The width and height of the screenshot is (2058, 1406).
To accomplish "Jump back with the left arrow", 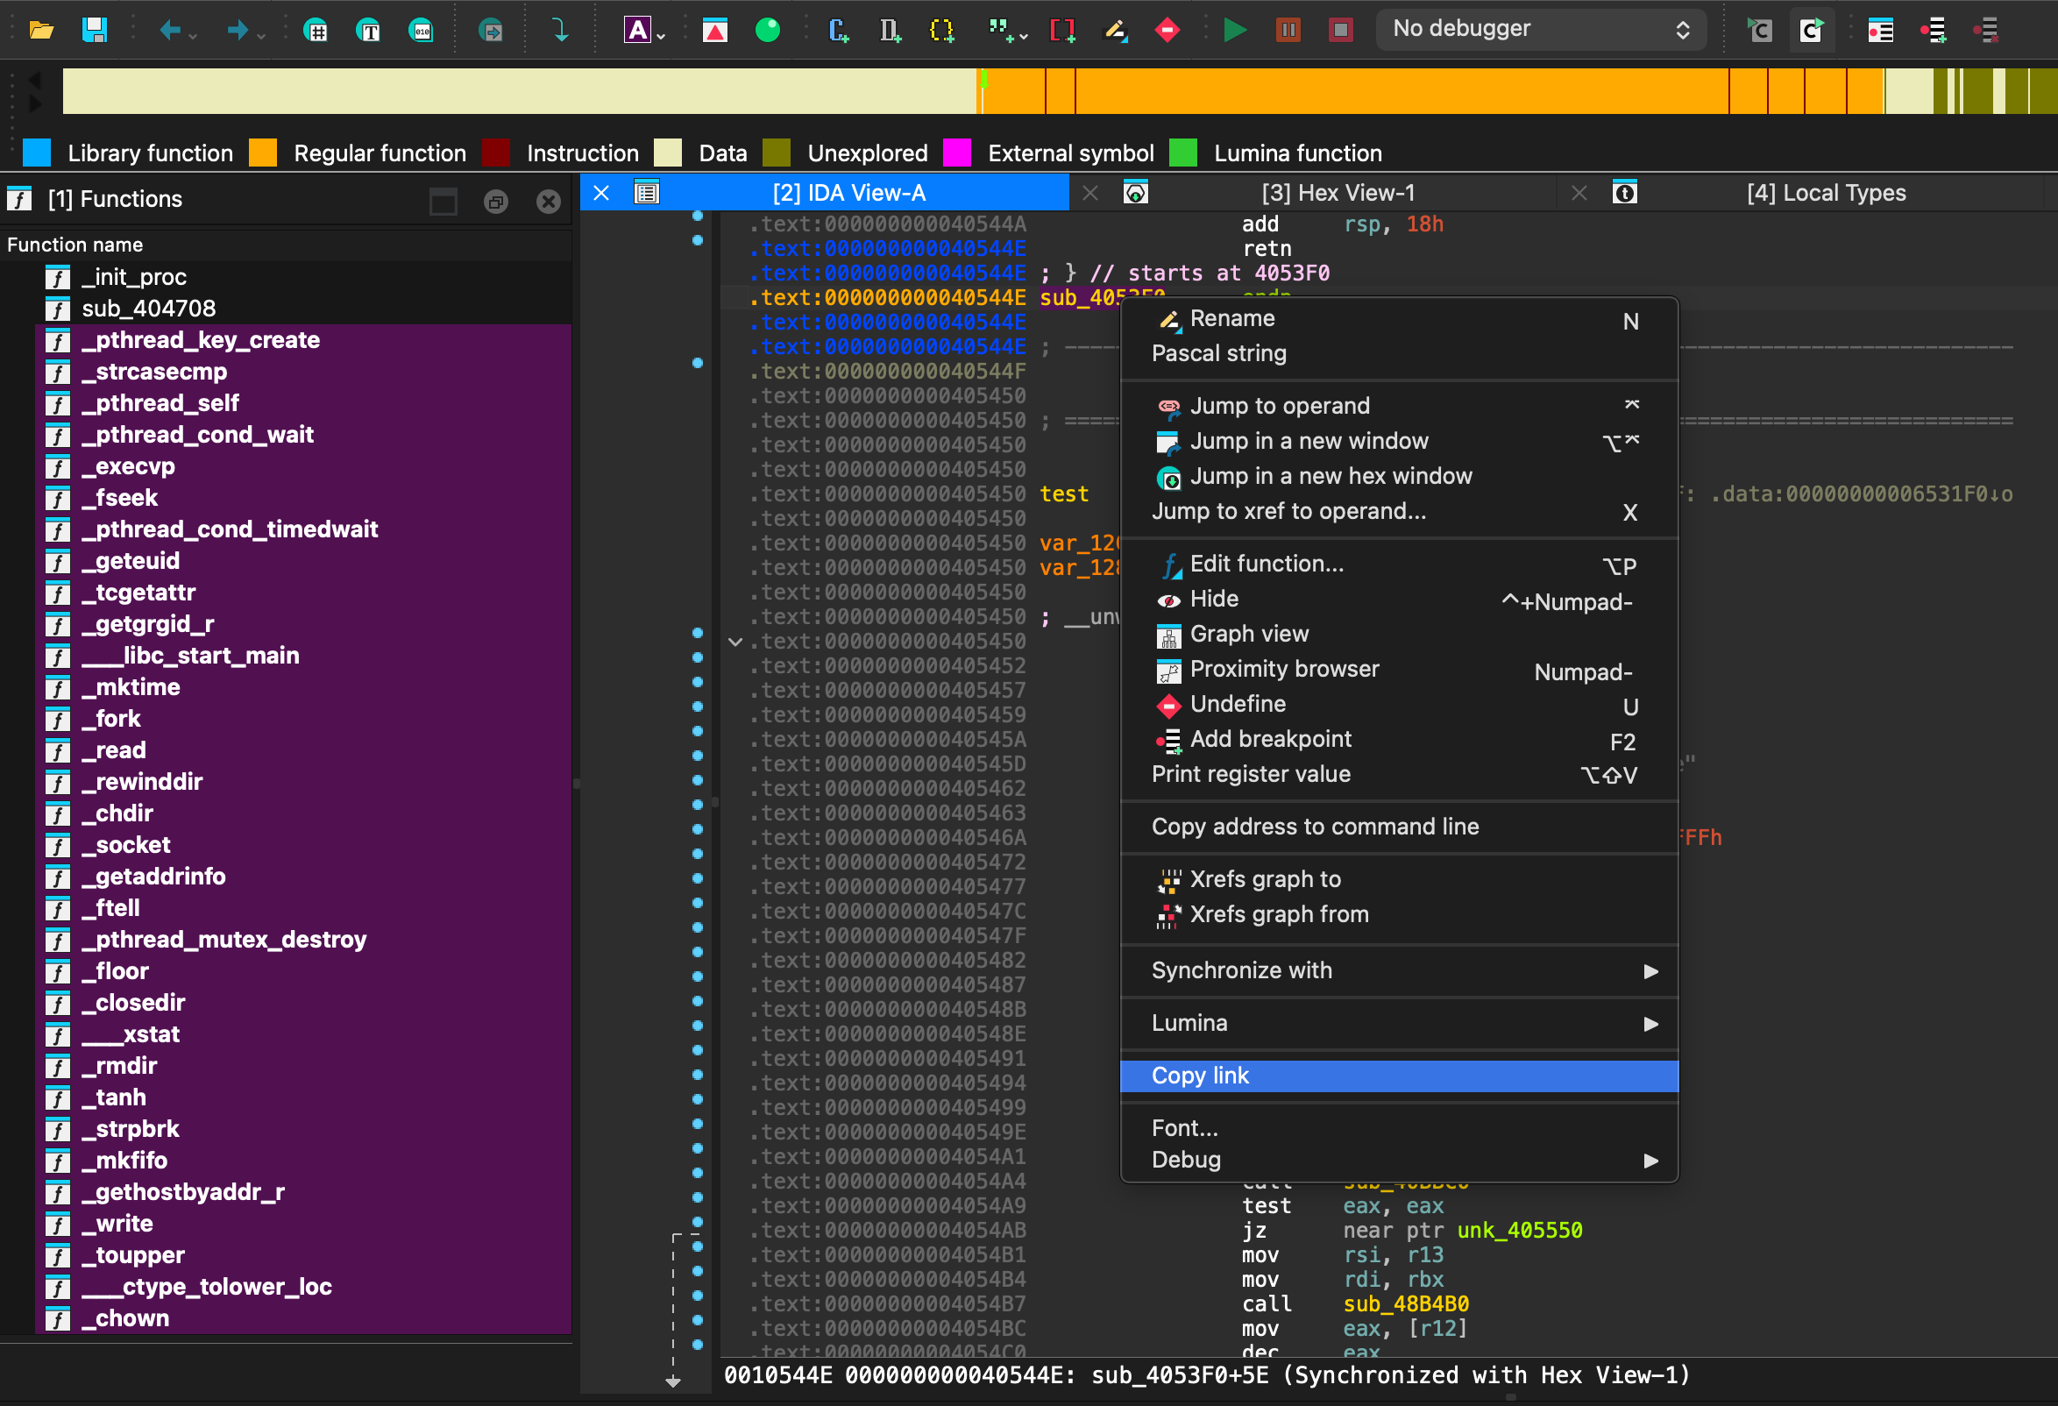I will pos(169,30).
